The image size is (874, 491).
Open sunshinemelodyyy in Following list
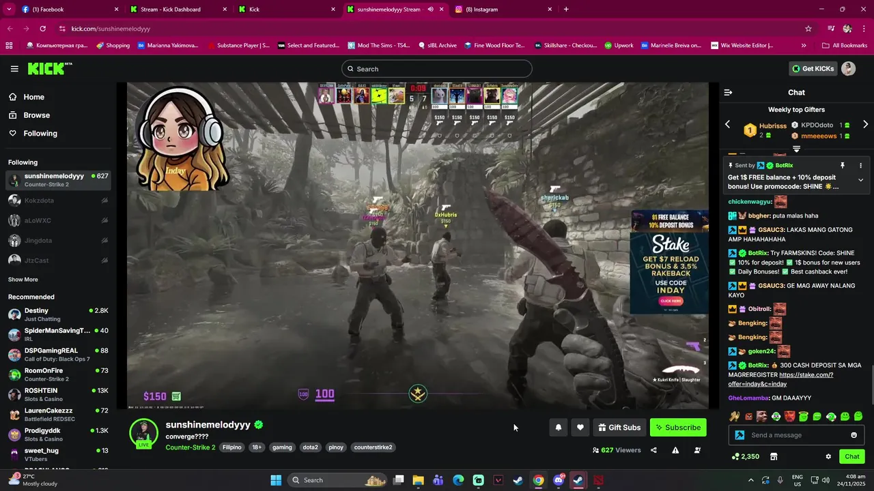click(x=58, y=180)
